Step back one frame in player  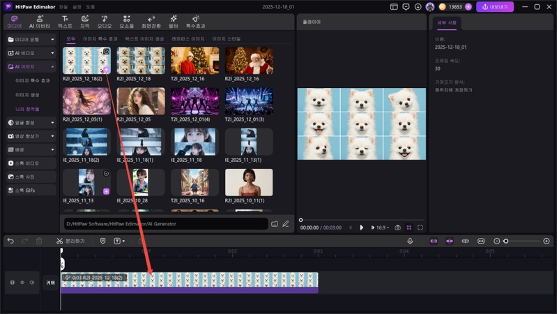point(351,227)
